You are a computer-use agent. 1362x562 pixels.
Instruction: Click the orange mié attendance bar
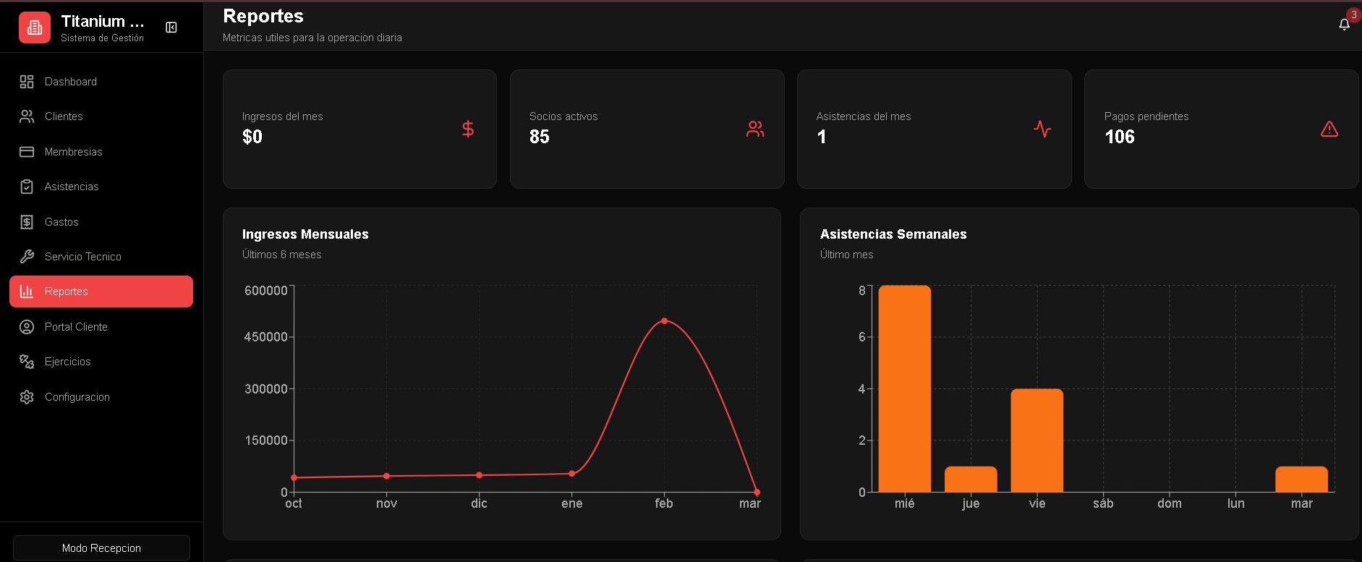[904, 389]
